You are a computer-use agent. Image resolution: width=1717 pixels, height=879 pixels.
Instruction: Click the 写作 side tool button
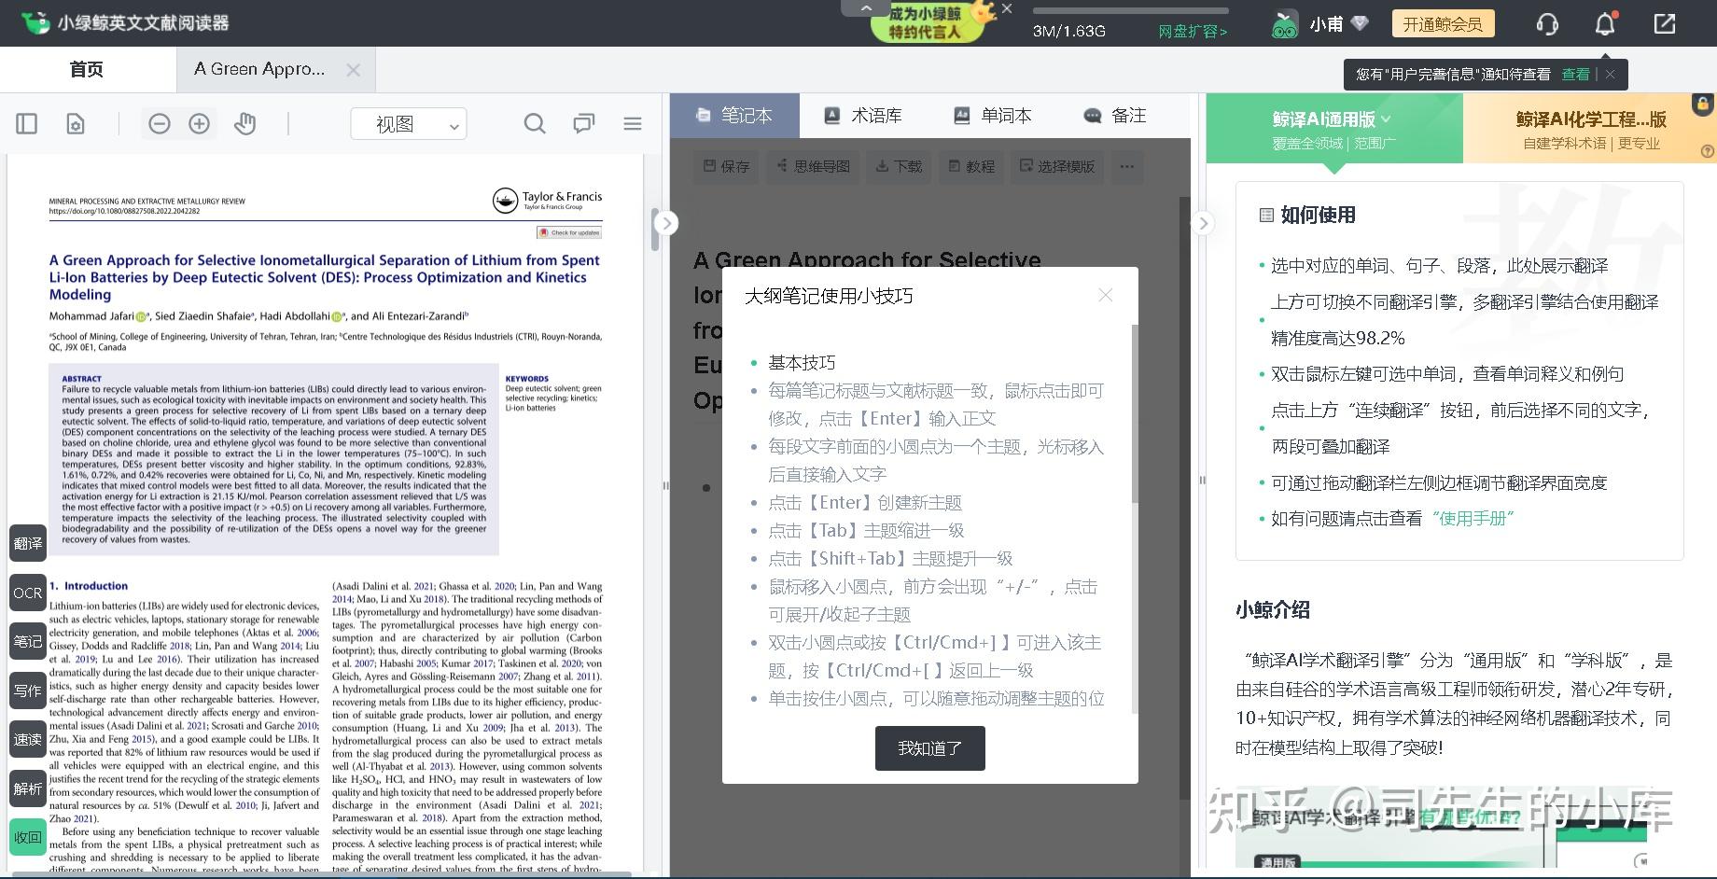(28, 691)
